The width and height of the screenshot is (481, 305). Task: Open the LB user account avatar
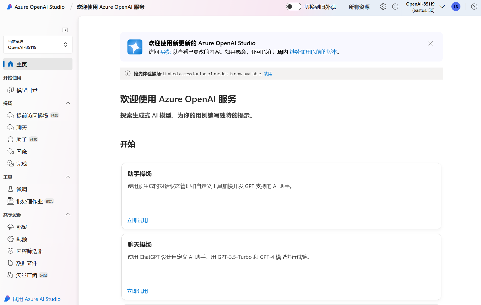click(456, 7)
